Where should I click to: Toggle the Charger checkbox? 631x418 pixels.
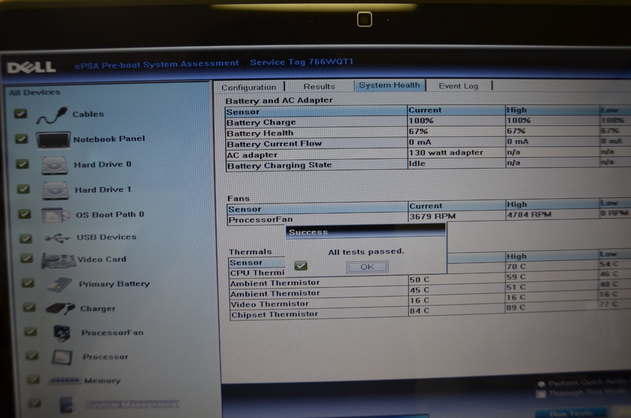click(29, 307)
